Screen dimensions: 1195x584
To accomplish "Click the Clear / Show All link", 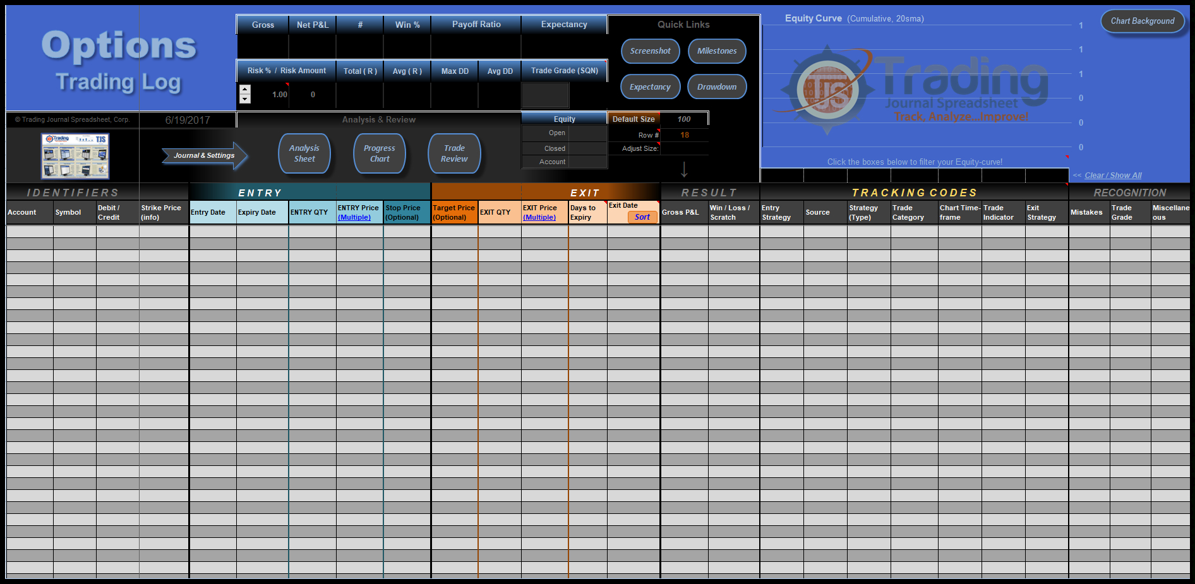I will pyautogui.click(x=1113, y=176).
